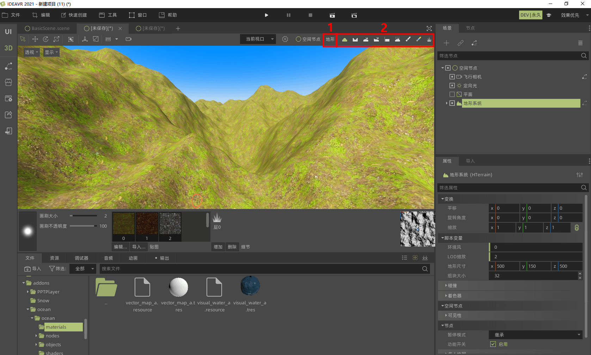This screenshot has width=591, height=355.
Task: Open the store icon in left sidebar
Action: 8,82
